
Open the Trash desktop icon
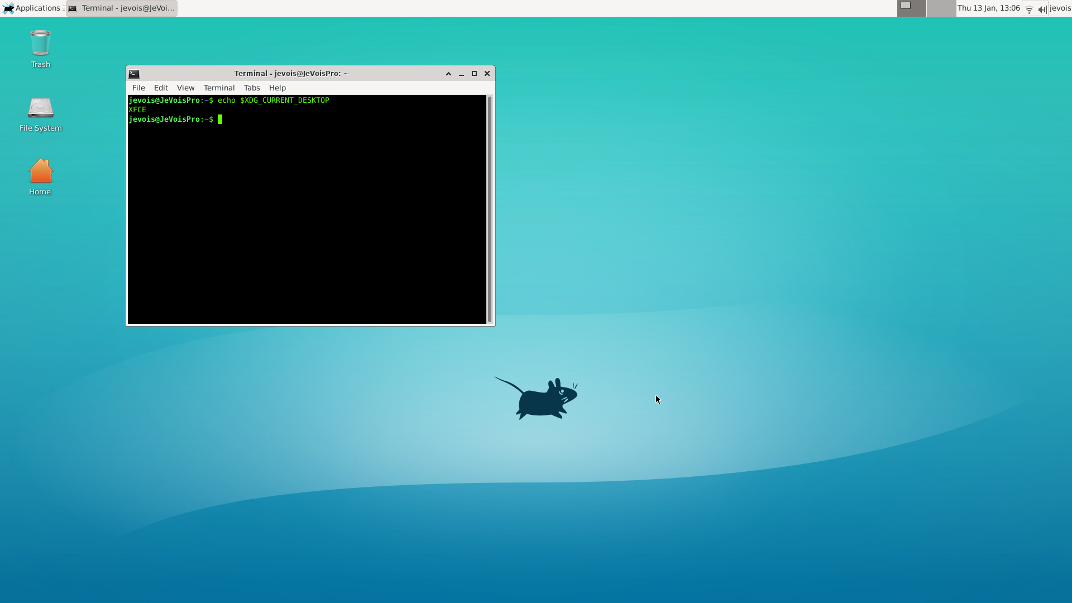(x=40, y=44)
